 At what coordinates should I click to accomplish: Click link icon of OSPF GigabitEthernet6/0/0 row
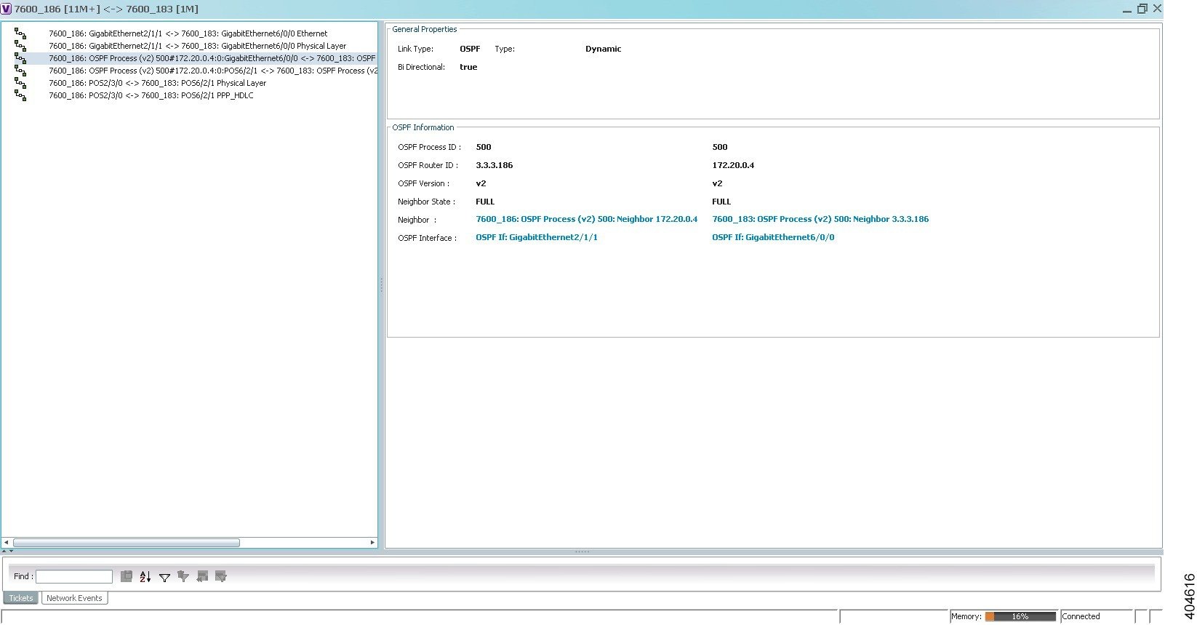pyautogui.click(x=20, y=58)
